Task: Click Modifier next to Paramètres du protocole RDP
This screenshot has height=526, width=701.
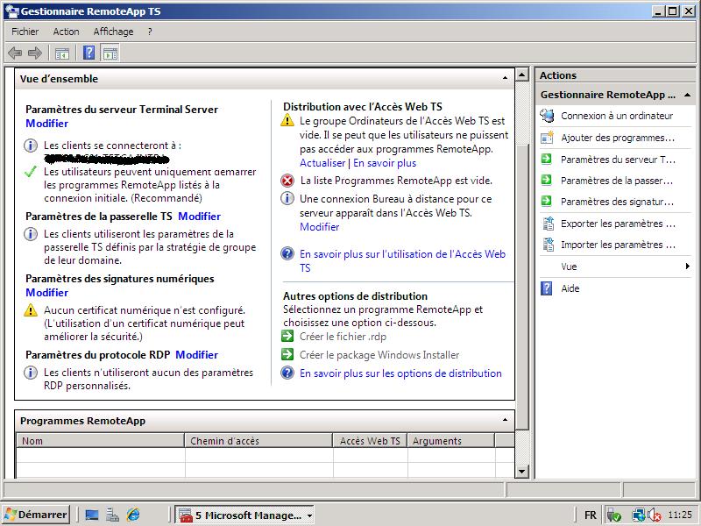Action: point(196,355)
